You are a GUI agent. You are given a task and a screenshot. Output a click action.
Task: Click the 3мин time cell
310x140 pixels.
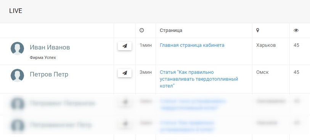click(x=146, y=72)
